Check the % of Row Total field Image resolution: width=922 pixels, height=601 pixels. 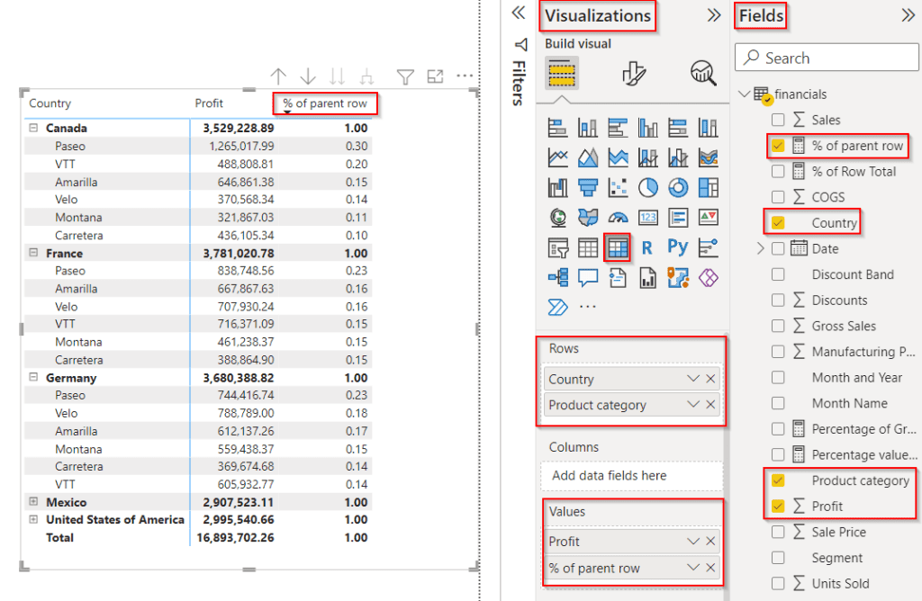[x=778, y=172]
